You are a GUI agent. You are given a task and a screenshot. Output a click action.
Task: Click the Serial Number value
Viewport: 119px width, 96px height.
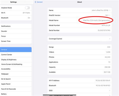coord(104,30)
